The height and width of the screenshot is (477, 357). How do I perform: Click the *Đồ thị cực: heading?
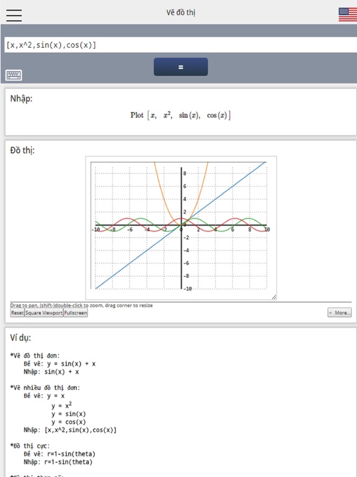30,447
